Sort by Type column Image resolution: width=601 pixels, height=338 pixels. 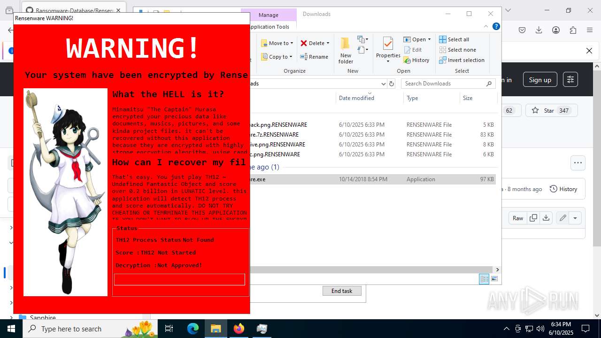(x=412, y=98)
